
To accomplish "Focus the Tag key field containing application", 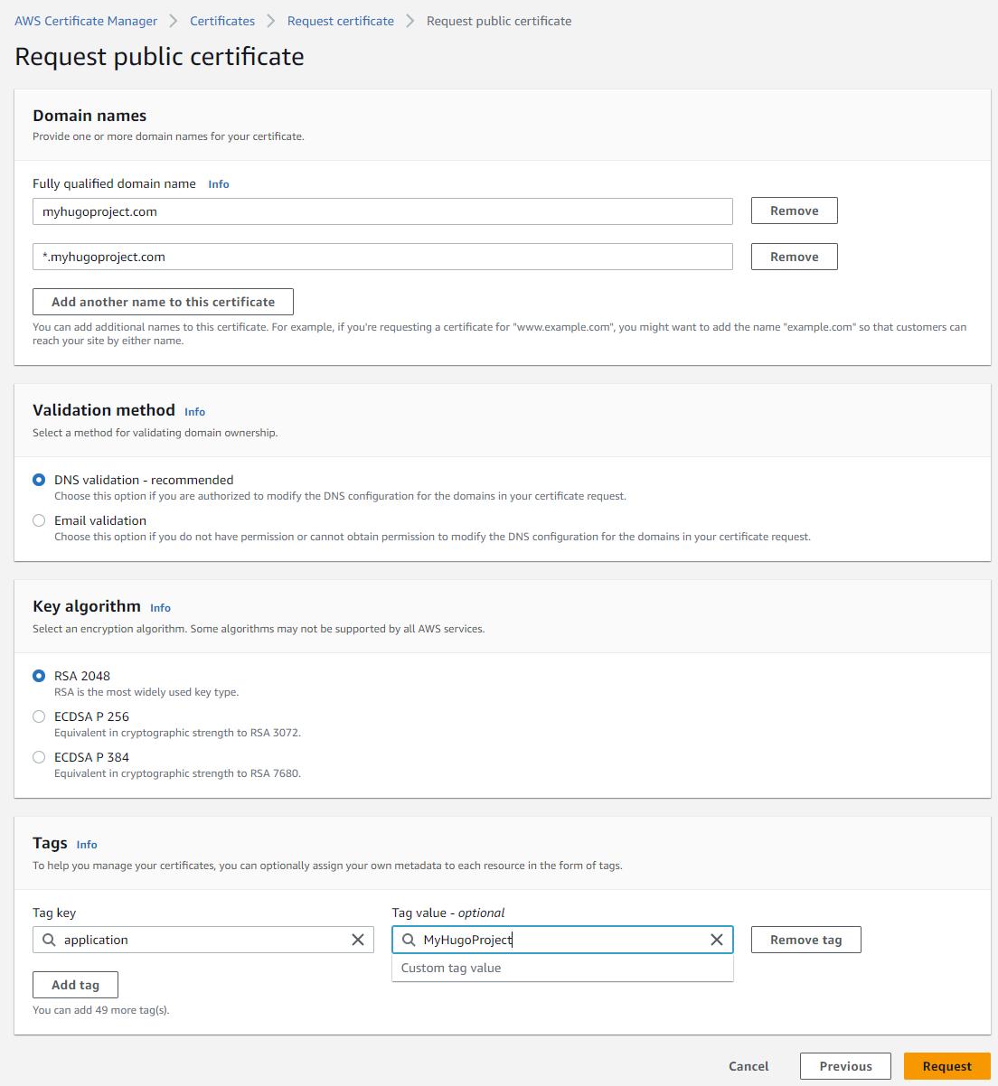I will click(203, 940).
